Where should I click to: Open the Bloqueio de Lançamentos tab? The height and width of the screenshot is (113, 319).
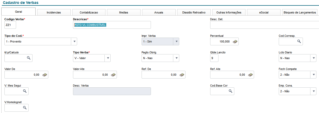300,12
